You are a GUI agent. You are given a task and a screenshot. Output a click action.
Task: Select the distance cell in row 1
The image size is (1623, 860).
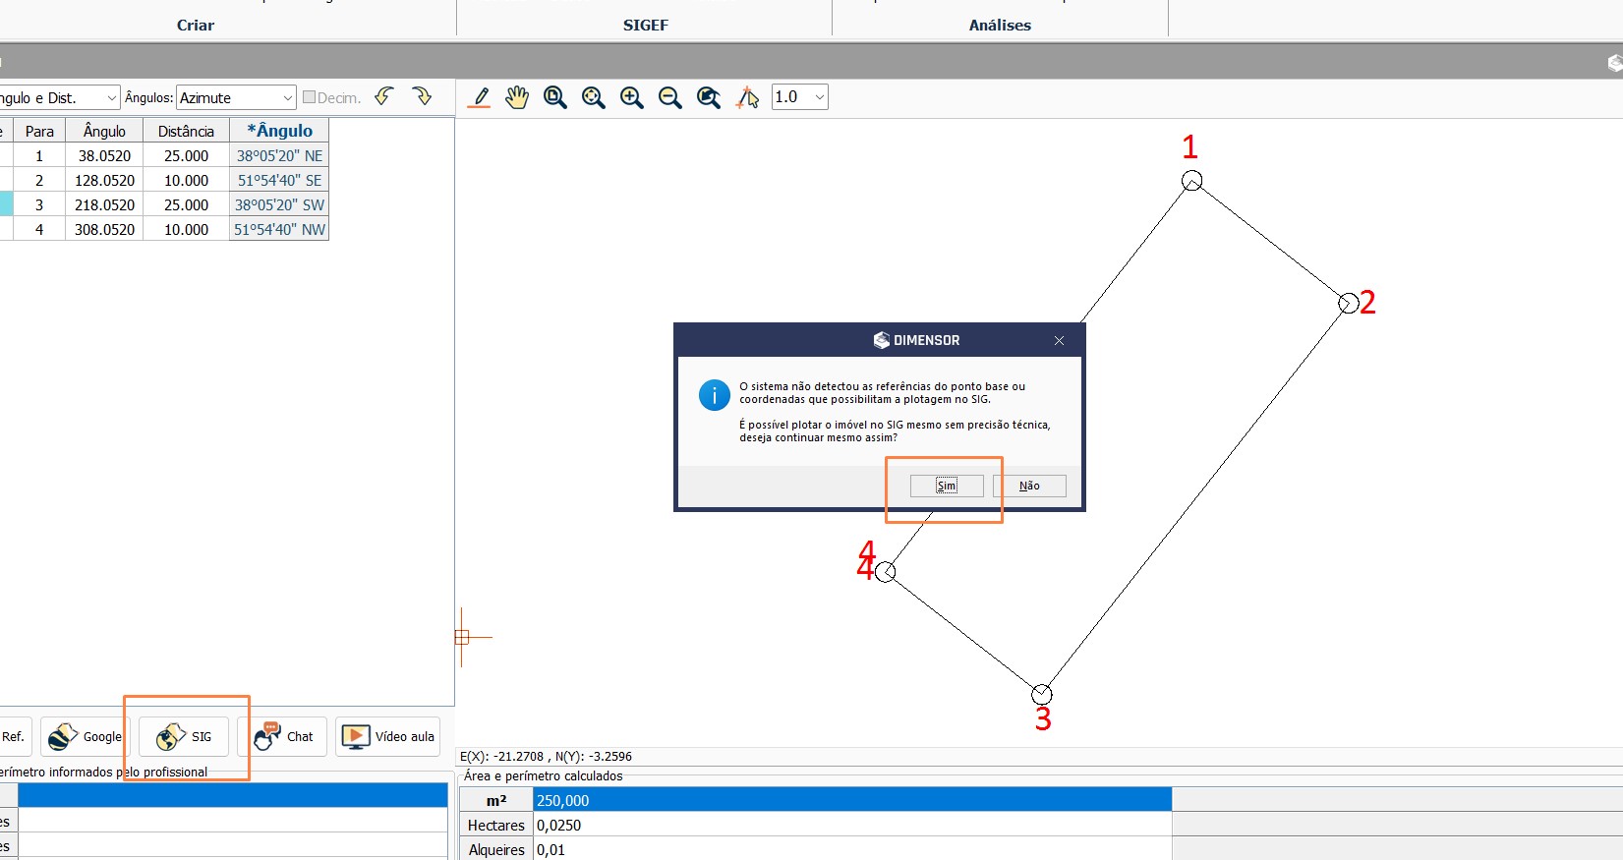pos(186,155)
